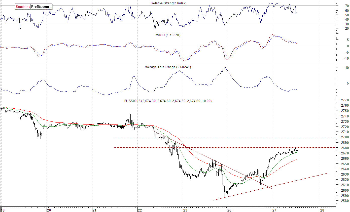Click date label 28 on time axis

pos(322,210)
